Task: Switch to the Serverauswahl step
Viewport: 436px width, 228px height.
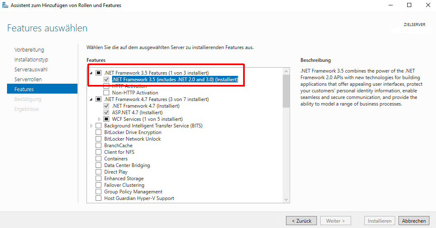Action: (x=31, y=70)
